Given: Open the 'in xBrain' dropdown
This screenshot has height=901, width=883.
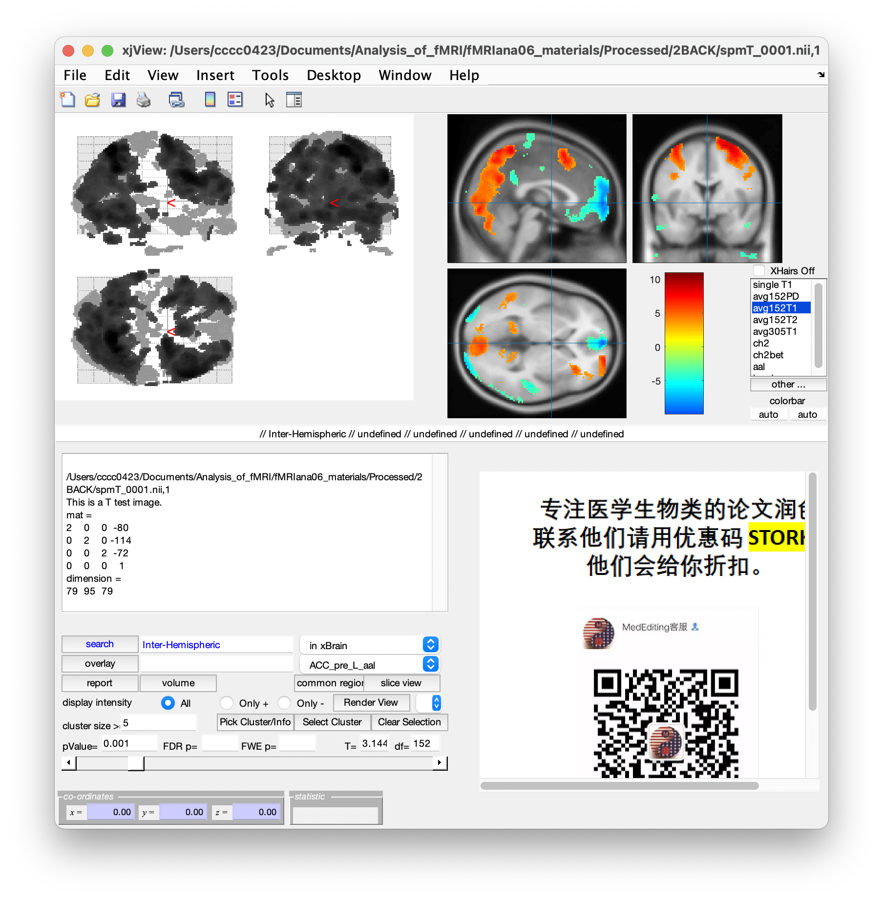Looking at the screenshot, I should tap(370, 645).
